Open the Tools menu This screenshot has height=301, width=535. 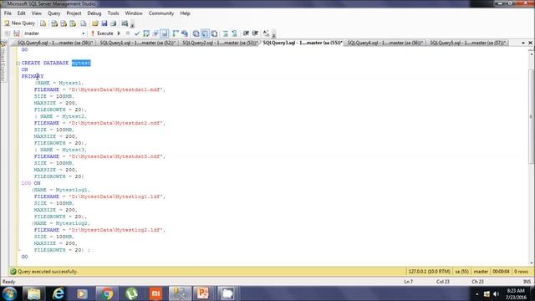(x=113, y=13)
